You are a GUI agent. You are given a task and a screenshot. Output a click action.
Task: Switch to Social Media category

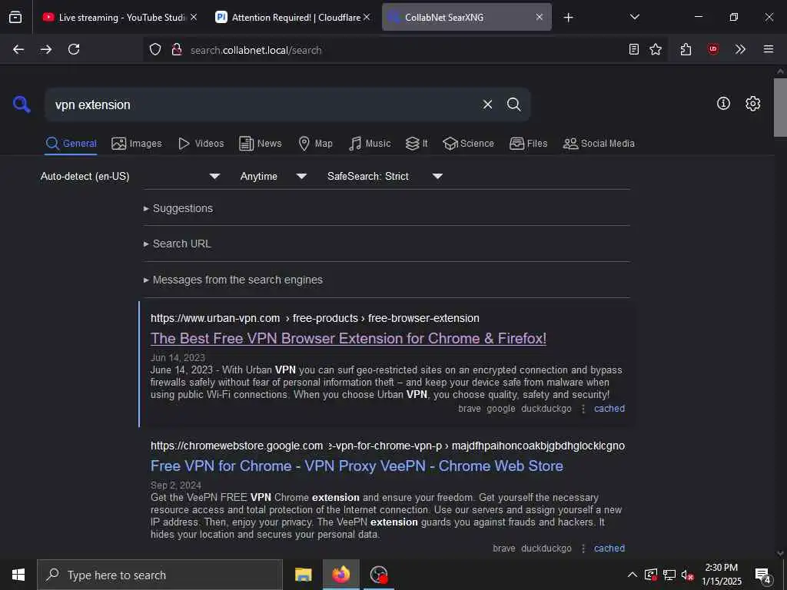[599, 144]
